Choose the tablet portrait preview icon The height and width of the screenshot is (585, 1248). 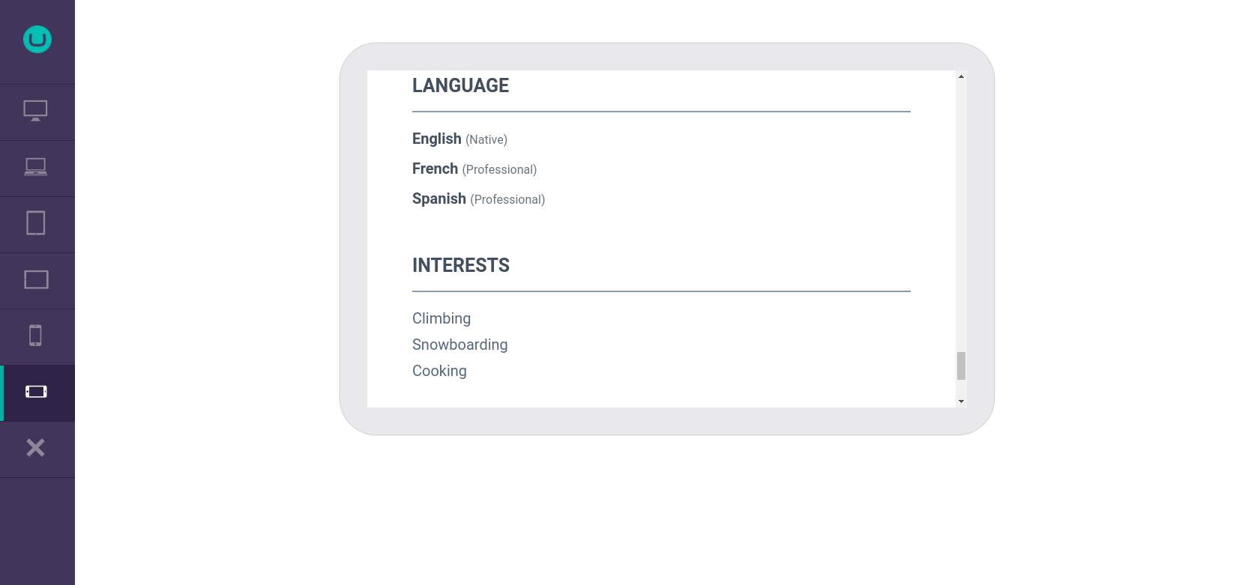pyautogui.click(x=35, y=223)
